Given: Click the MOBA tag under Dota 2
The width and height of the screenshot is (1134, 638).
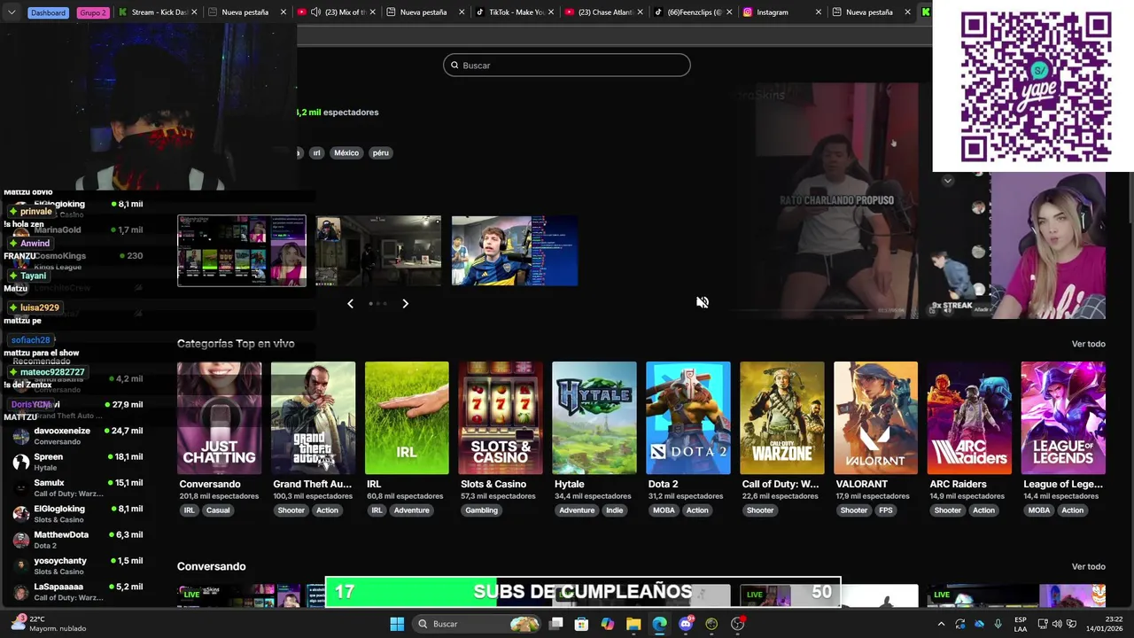Looking at the screenshot, I should point(664,510).
